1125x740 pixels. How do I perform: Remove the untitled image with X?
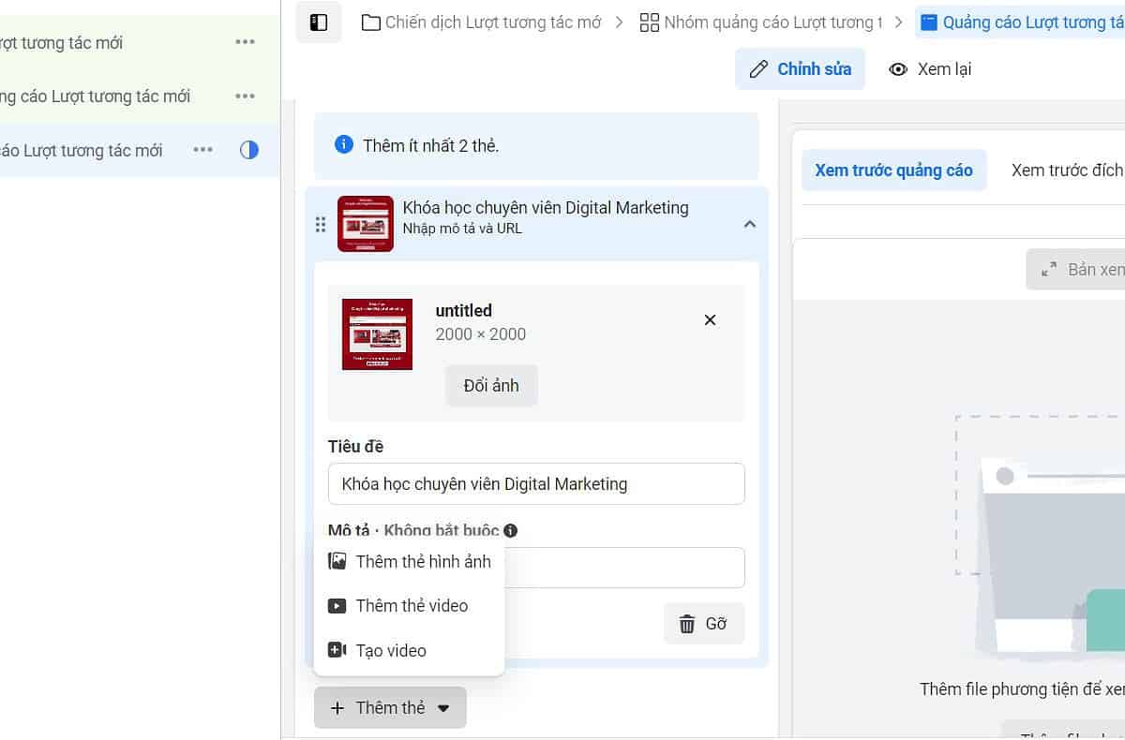(710, 320)
